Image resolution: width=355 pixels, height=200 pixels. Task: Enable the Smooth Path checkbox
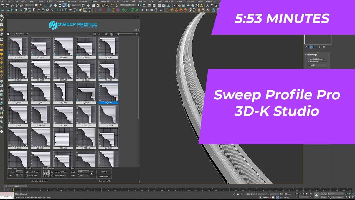point(27,176)
